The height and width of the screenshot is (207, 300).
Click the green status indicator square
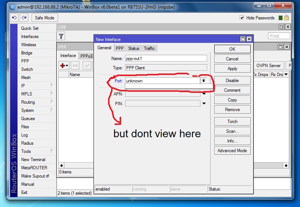[x=281, y=18]
